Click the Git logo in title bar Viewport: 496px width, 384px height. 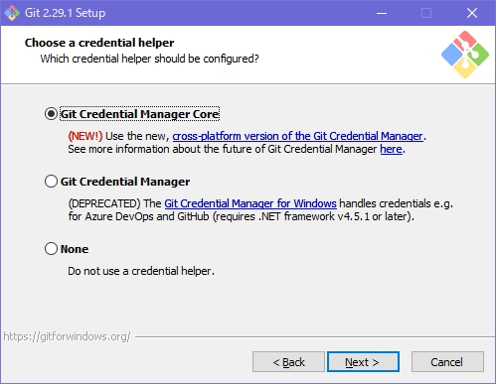(12, 13)
